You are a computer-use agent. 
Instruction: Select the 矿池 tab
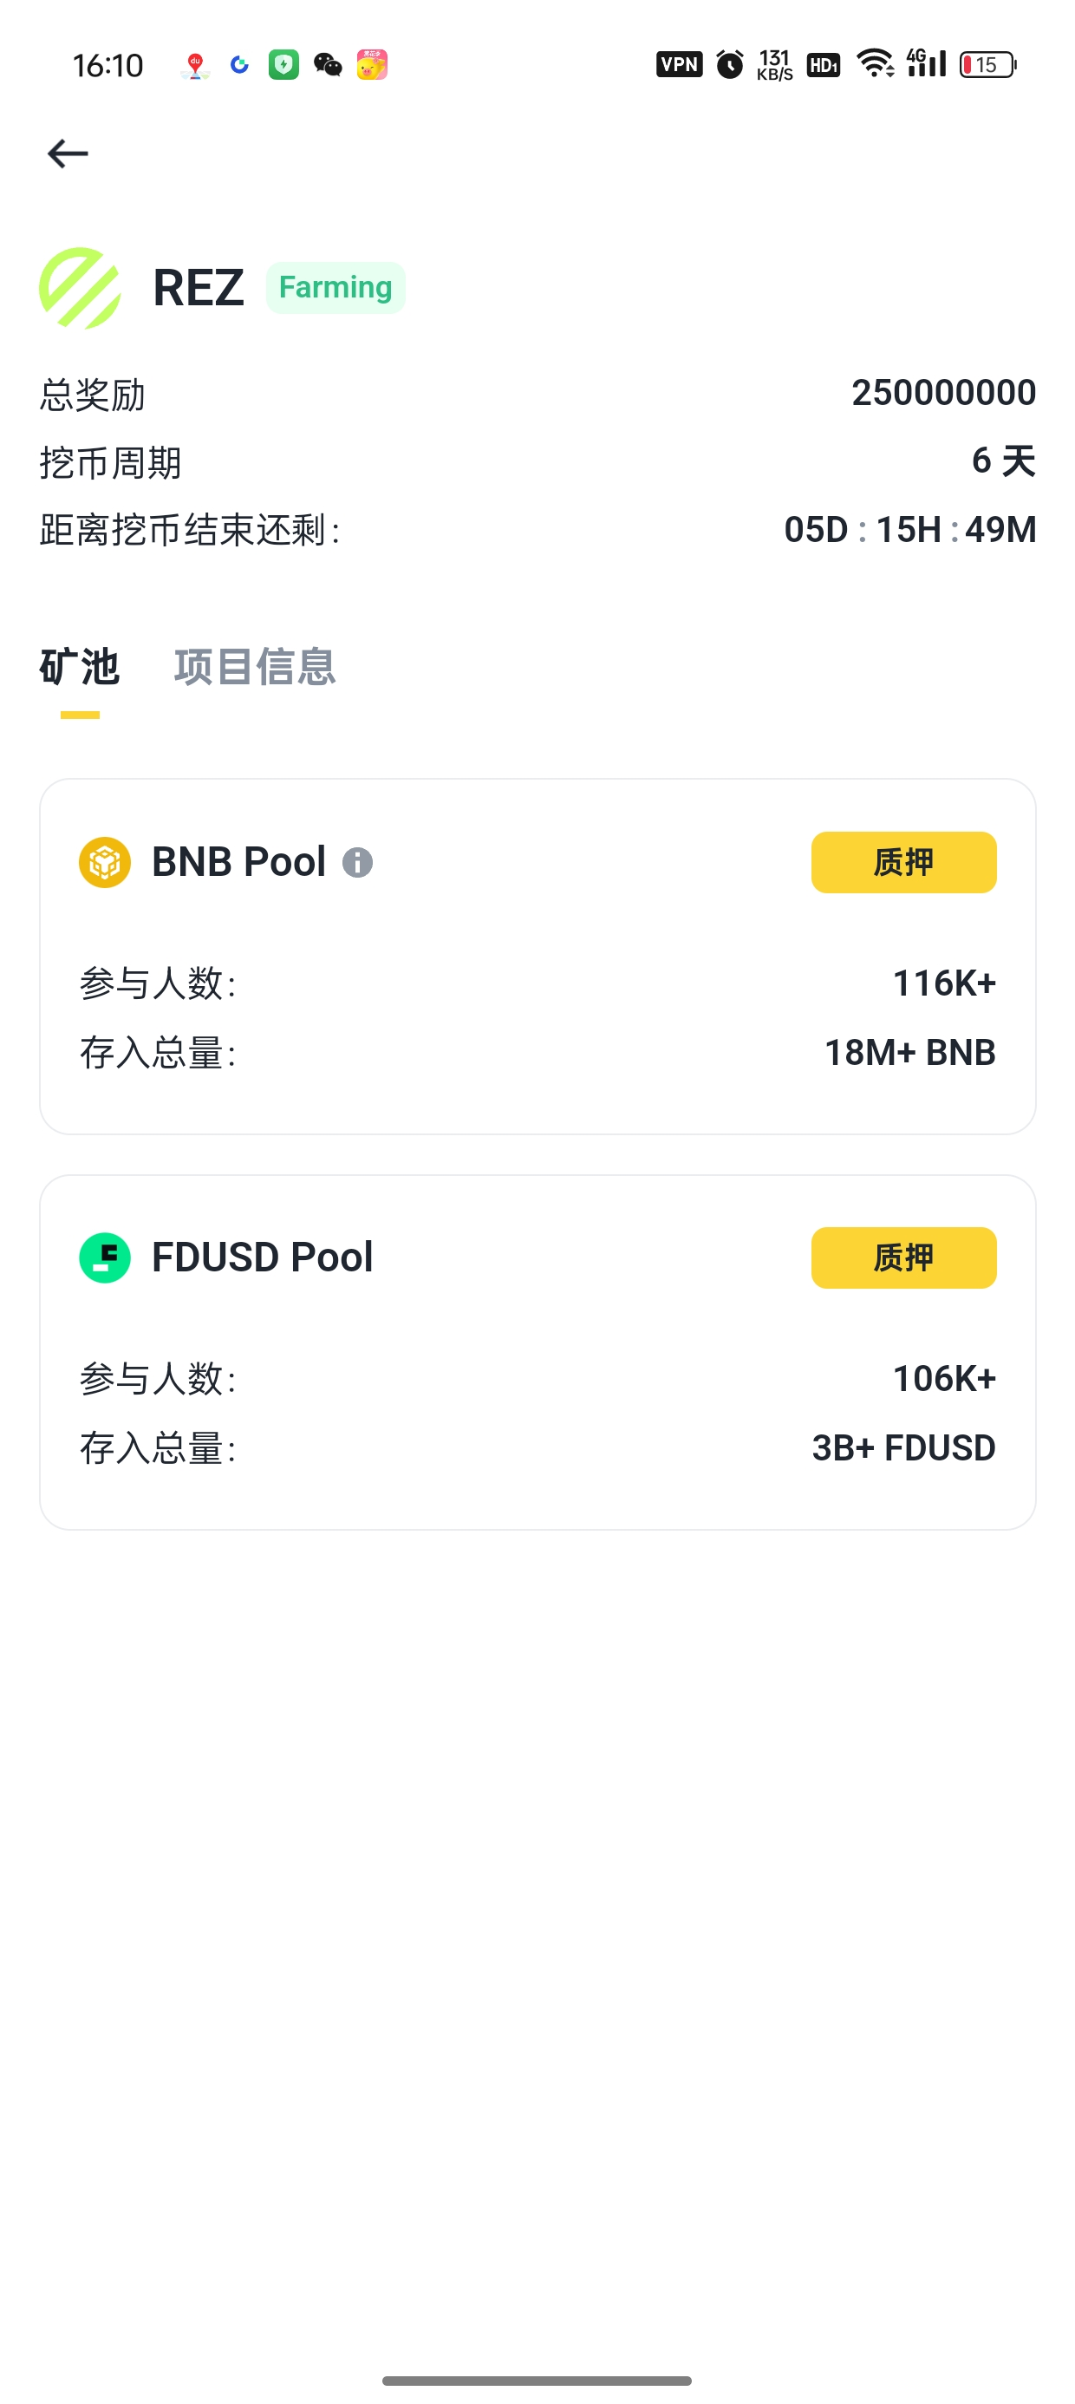79,666
